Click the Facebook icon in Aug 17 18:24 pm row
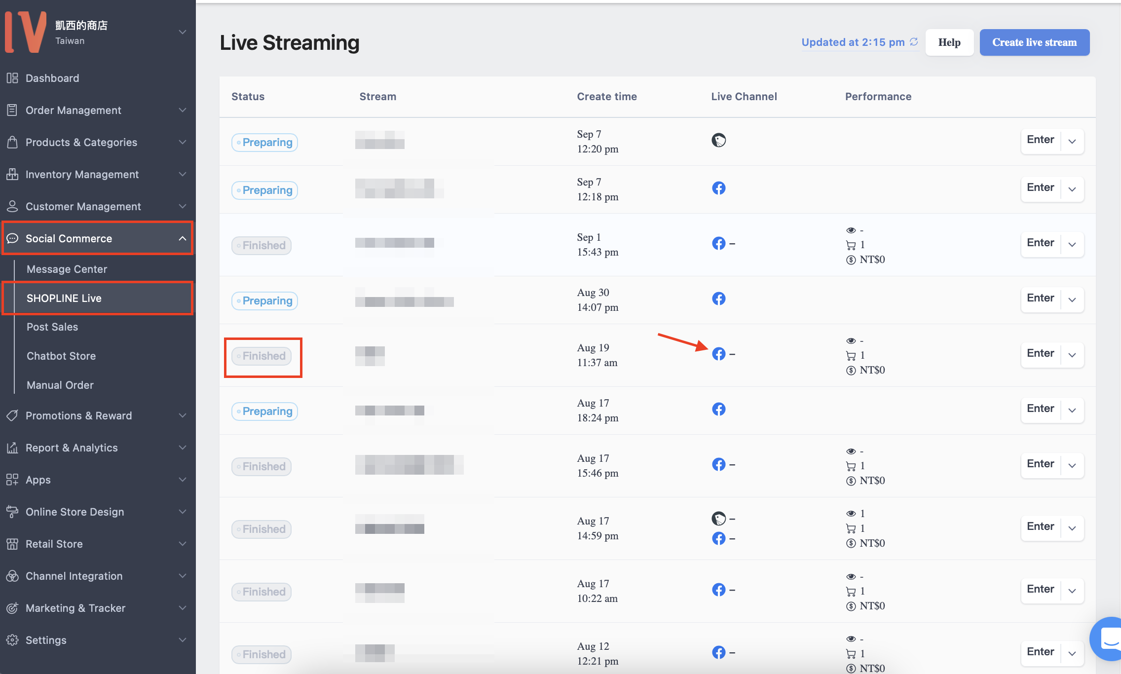Screen dimensions: 1121x674 [719, 409]
